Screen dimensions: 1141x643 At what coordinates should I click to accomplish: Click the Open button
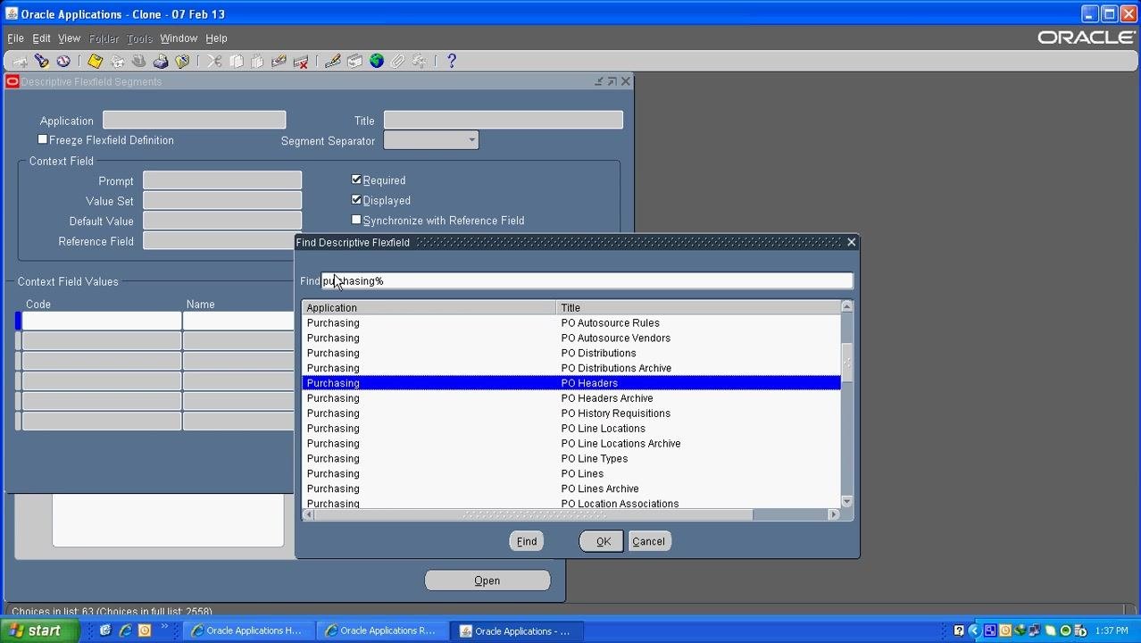pyautogui.click(x=487, y=580)
